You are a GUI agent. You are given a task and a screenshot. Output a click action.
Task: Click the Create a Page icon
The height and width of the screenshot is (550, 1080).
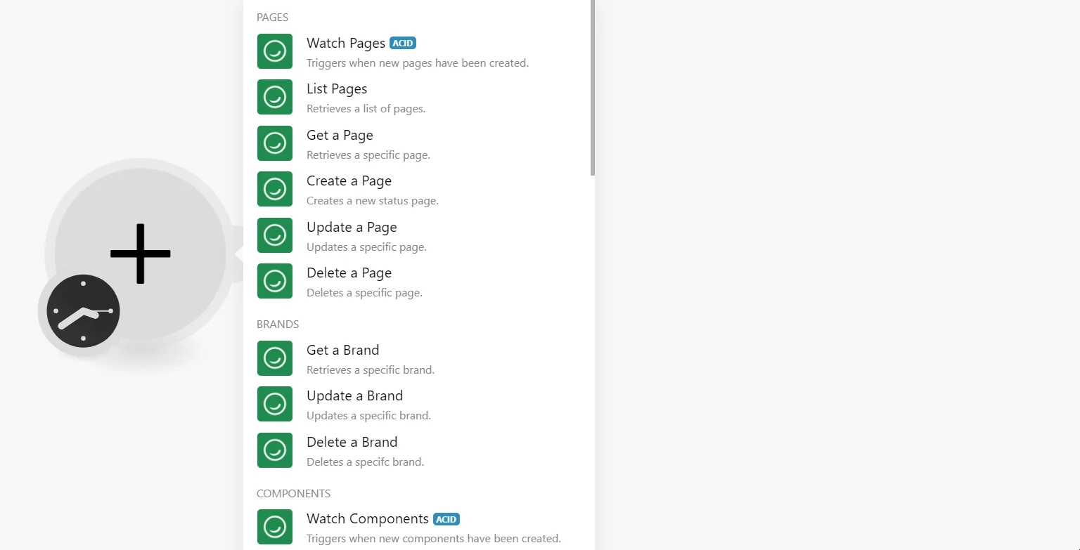[275, 189]
